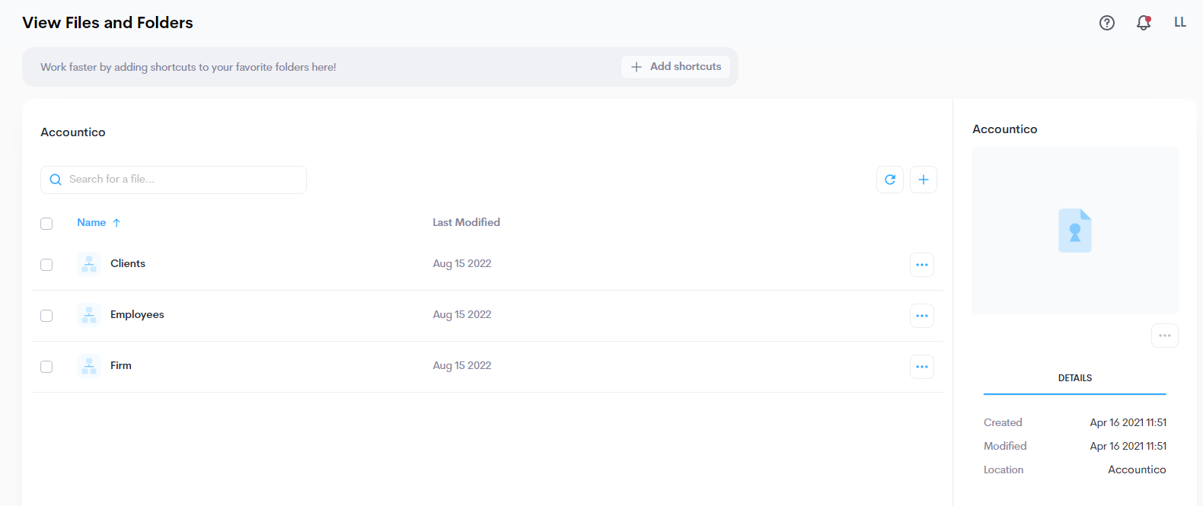Open the help question mark icon
This screenshot has width=1203, height=506.
coord(1107,23)
